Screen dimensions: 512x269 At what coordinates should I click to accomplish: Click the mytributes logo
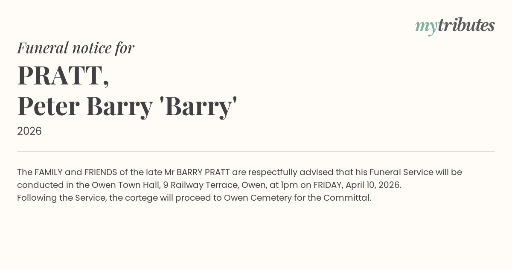click(x=455, y=26)
